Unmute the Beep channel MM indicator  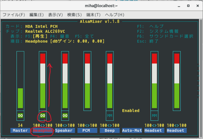110,116
